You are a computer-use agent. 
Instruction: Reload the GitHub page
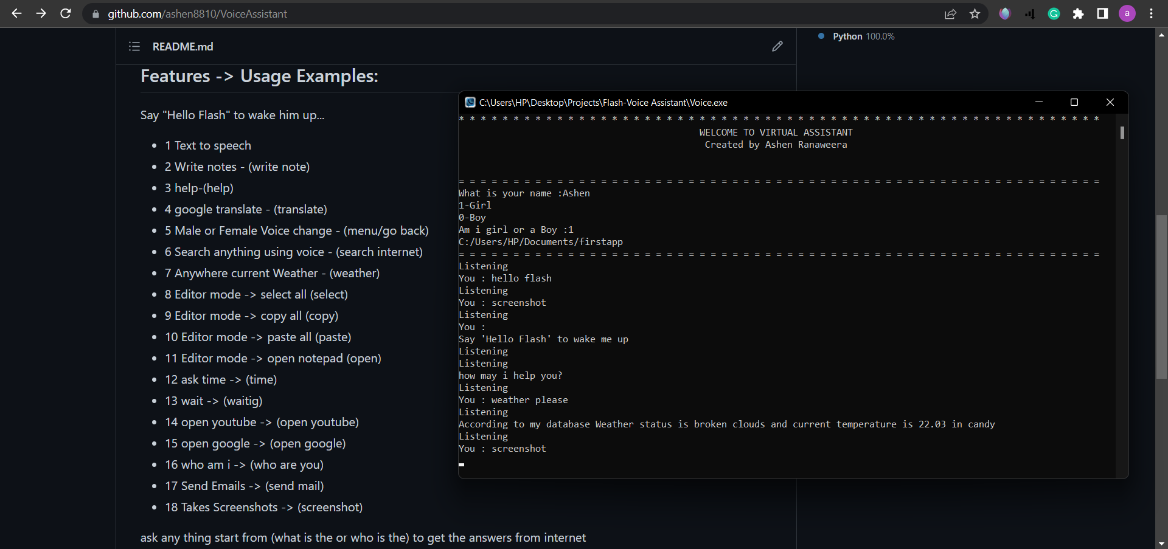click(x=66, y=13)
